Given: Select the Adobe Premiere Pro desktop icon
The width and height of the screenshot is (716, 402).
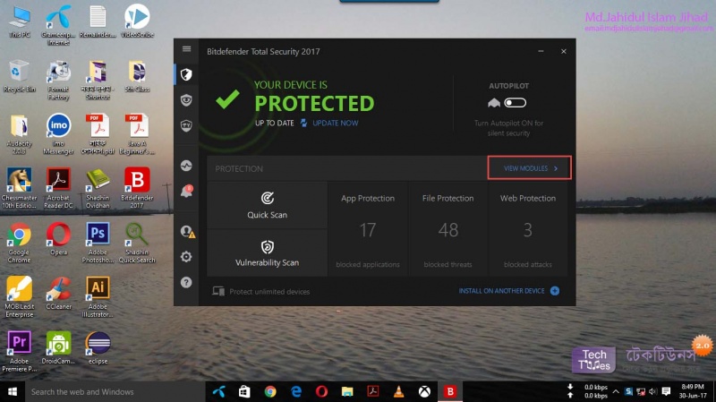Looking at the screenshot, I should tap(19, 351).
